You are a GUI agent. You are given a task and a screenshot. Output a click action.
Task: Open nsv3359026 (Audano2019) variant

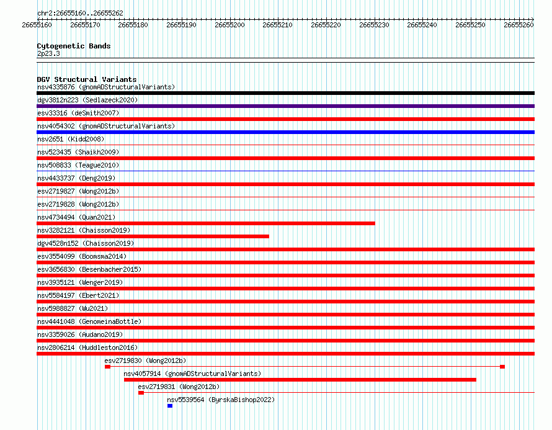point(80,334)
